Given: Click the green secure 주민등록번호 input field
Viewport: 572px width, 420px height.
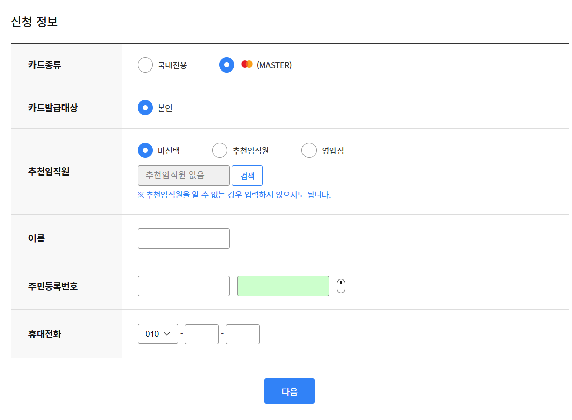Looking at the screenshot, I should pos(283,286).
